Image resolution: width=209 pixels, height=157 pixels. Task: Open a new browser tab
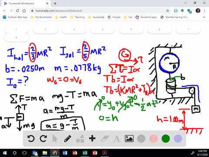(x=55, y=3)
